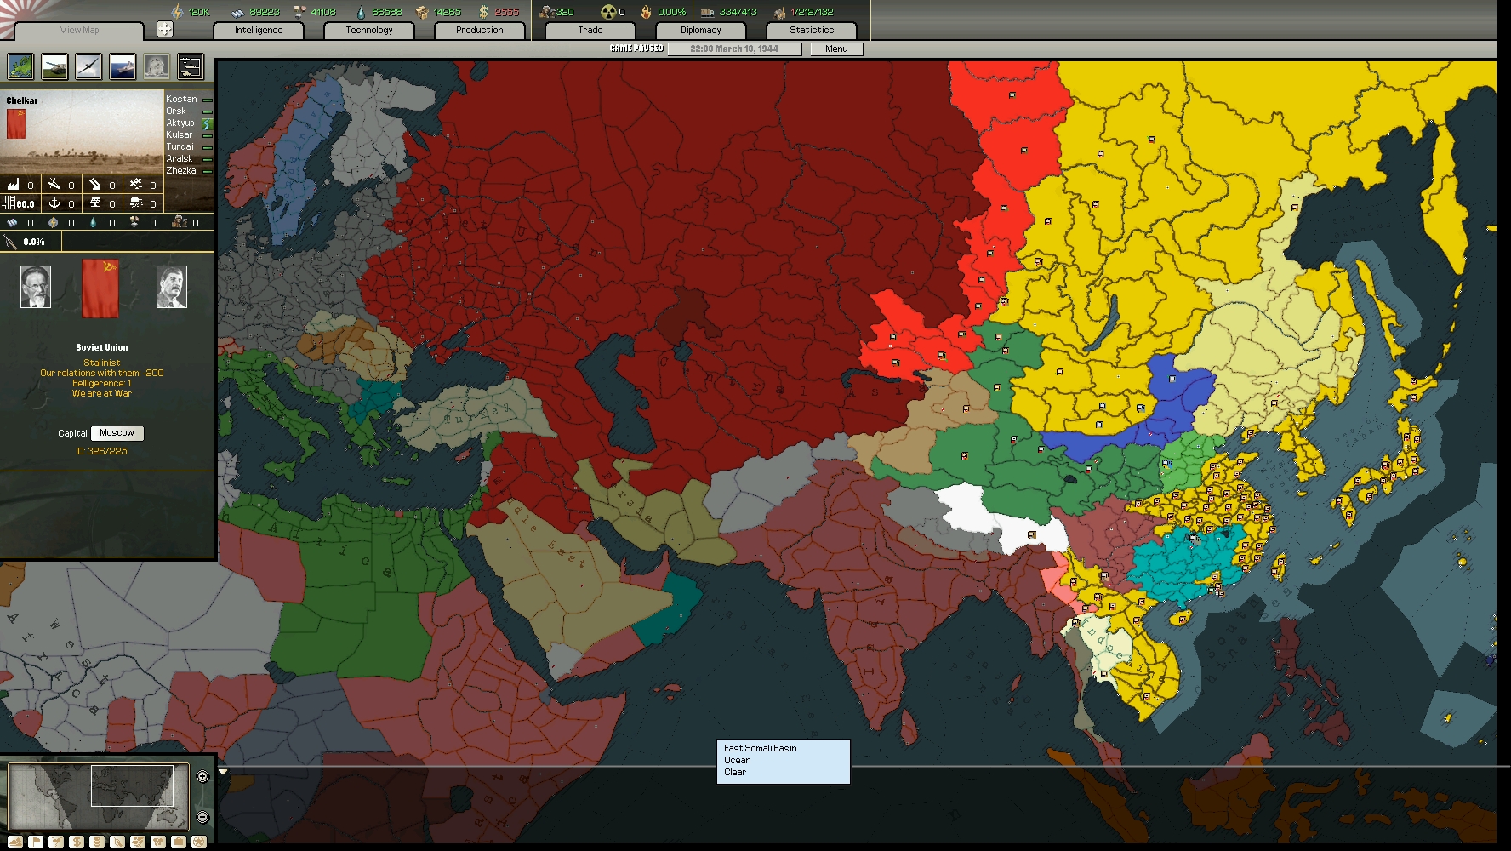Open the air units airplane icon
Screen dimensions: 1511x851
pyautogui.click(x=88, y=66)
